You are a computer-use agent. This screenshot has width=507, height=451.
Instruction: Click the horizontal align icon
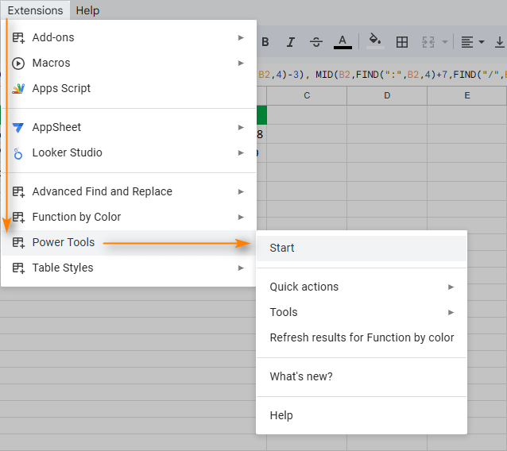(467, 42)
